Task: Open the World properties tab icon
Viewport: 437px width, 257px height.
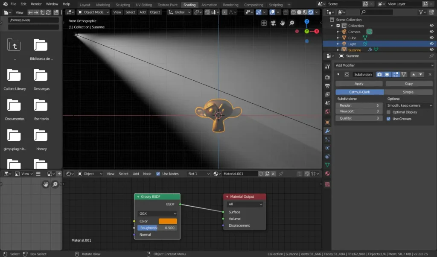Action: [327, 112]
